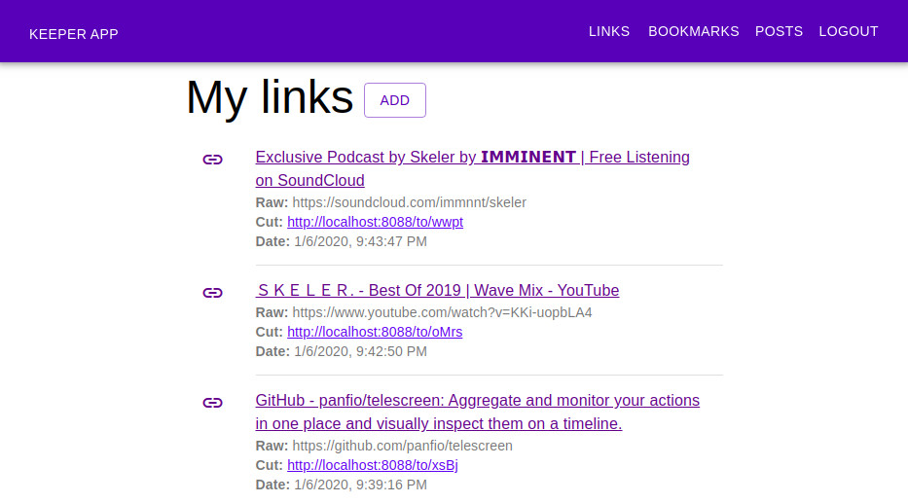The image size is (908, 503).
Task: Go to the BOOKMARKS page
Action: 693,31
